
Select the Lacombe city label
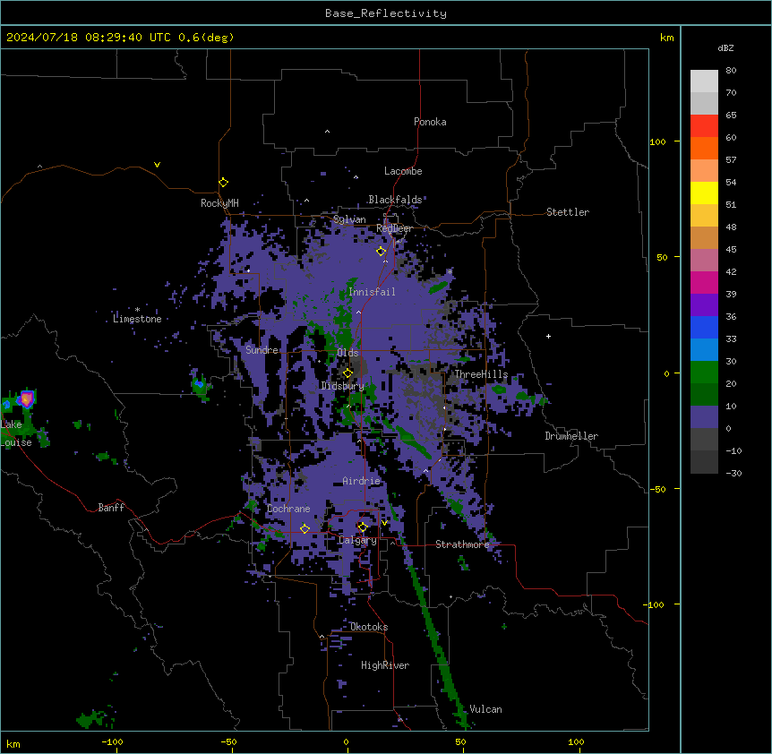tap(403, 171)
